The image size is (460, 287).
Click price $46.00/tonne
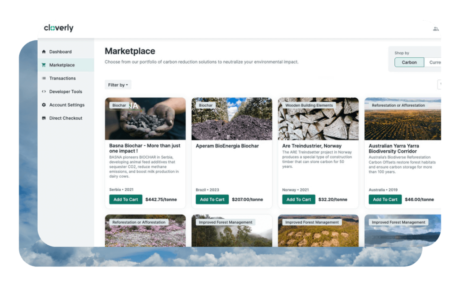419,200
